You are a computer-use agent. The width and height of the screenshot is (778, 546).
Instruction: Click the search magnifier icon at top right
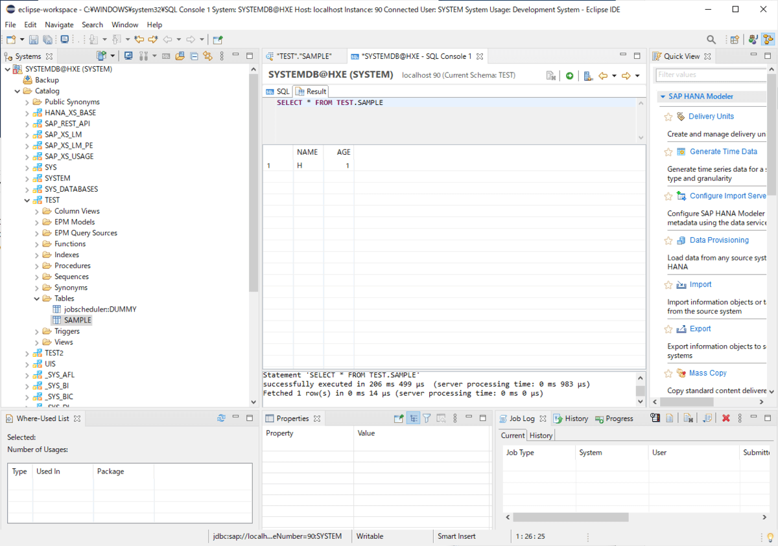711,40
